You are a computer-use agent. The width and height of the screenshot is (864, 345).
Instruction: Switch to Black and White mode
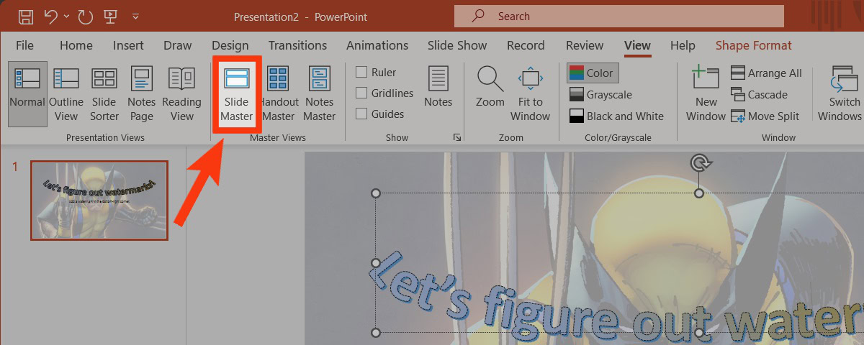tap(616, 116)
